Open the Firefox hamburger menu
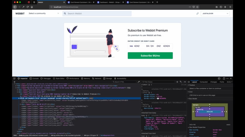 coord(230,7)
